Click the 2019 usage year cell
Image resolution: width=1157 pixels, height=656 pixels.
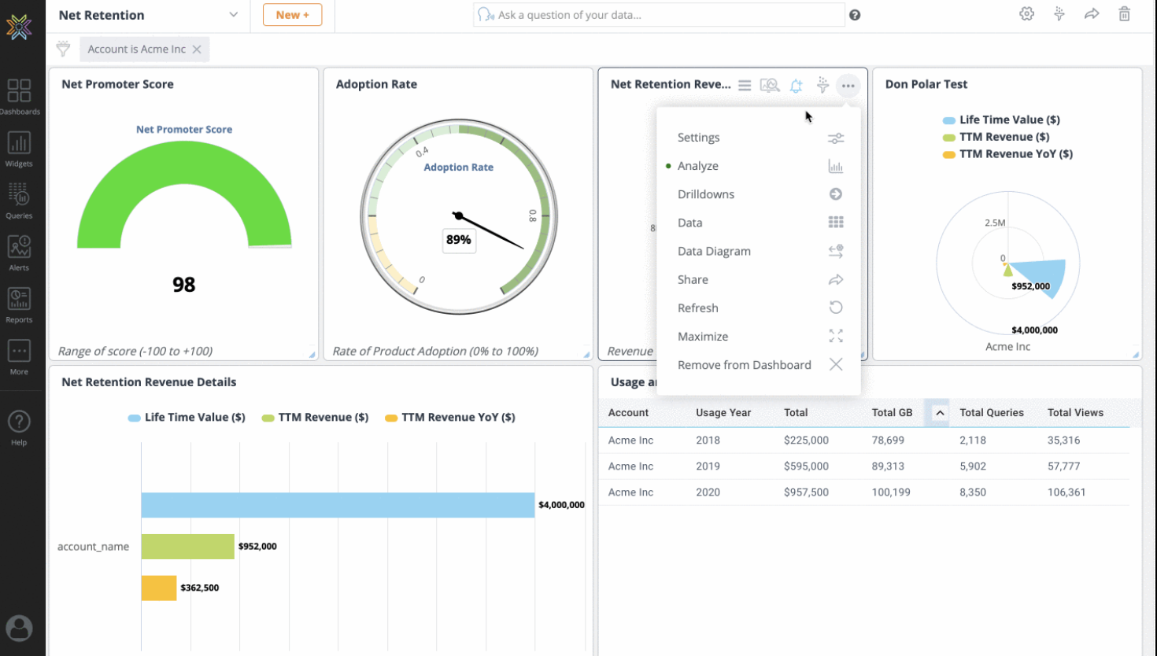(x=708, y=466)
